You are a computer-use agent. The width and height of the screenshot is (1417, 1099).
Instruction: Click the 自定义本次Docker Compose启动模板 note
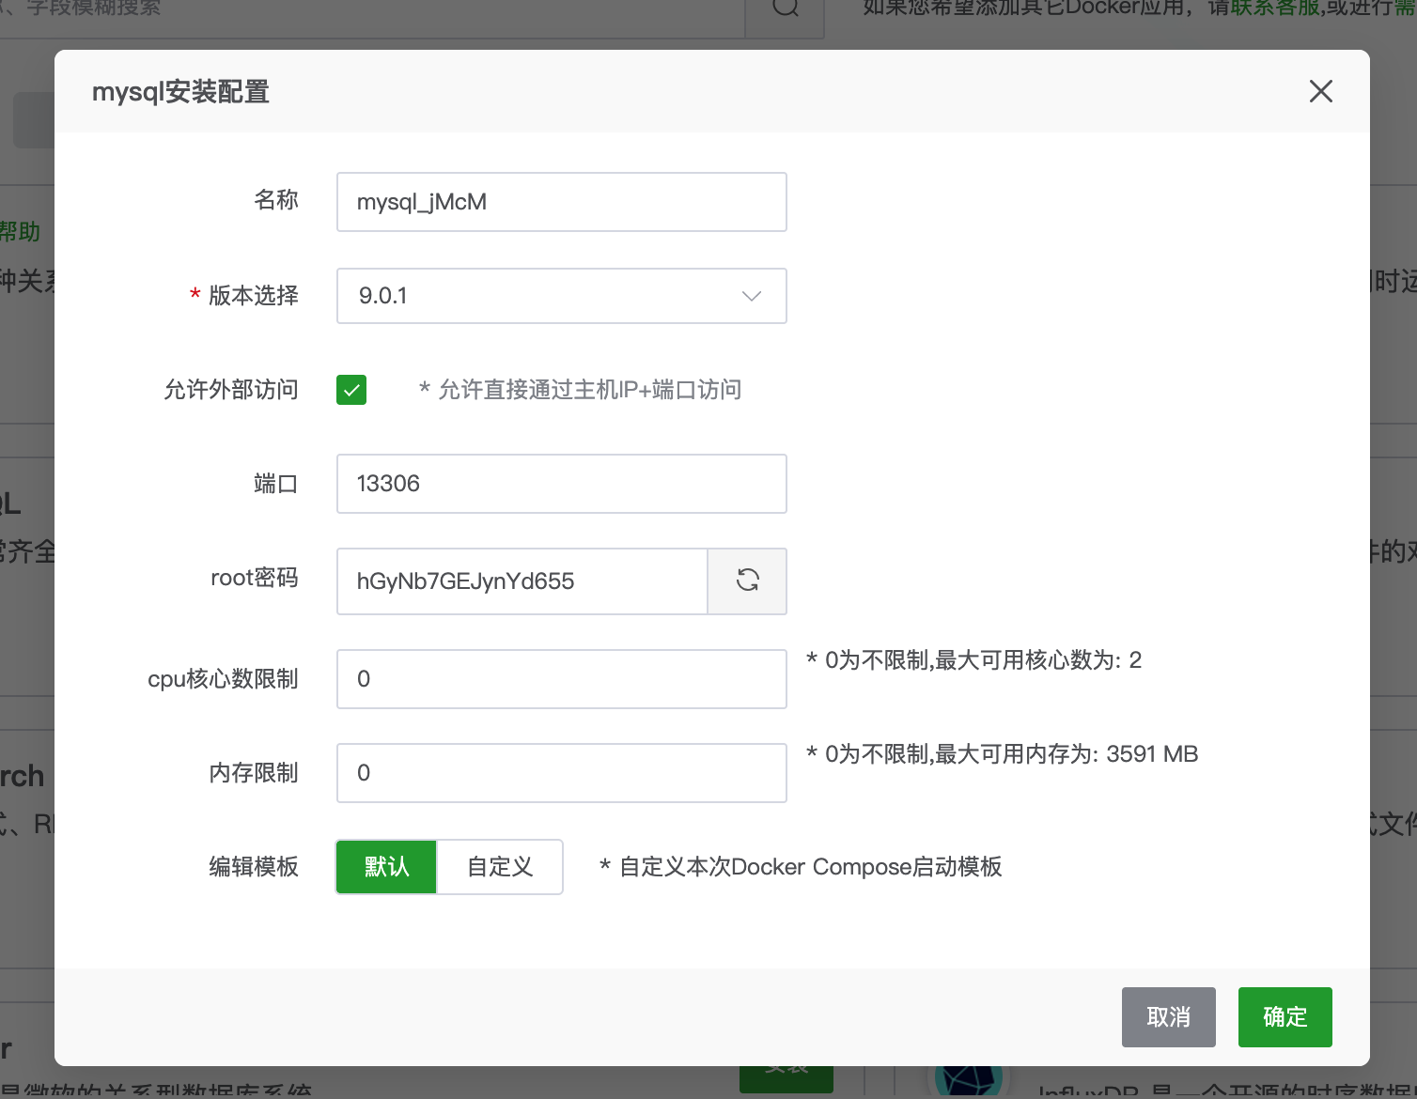pos(801,866)
